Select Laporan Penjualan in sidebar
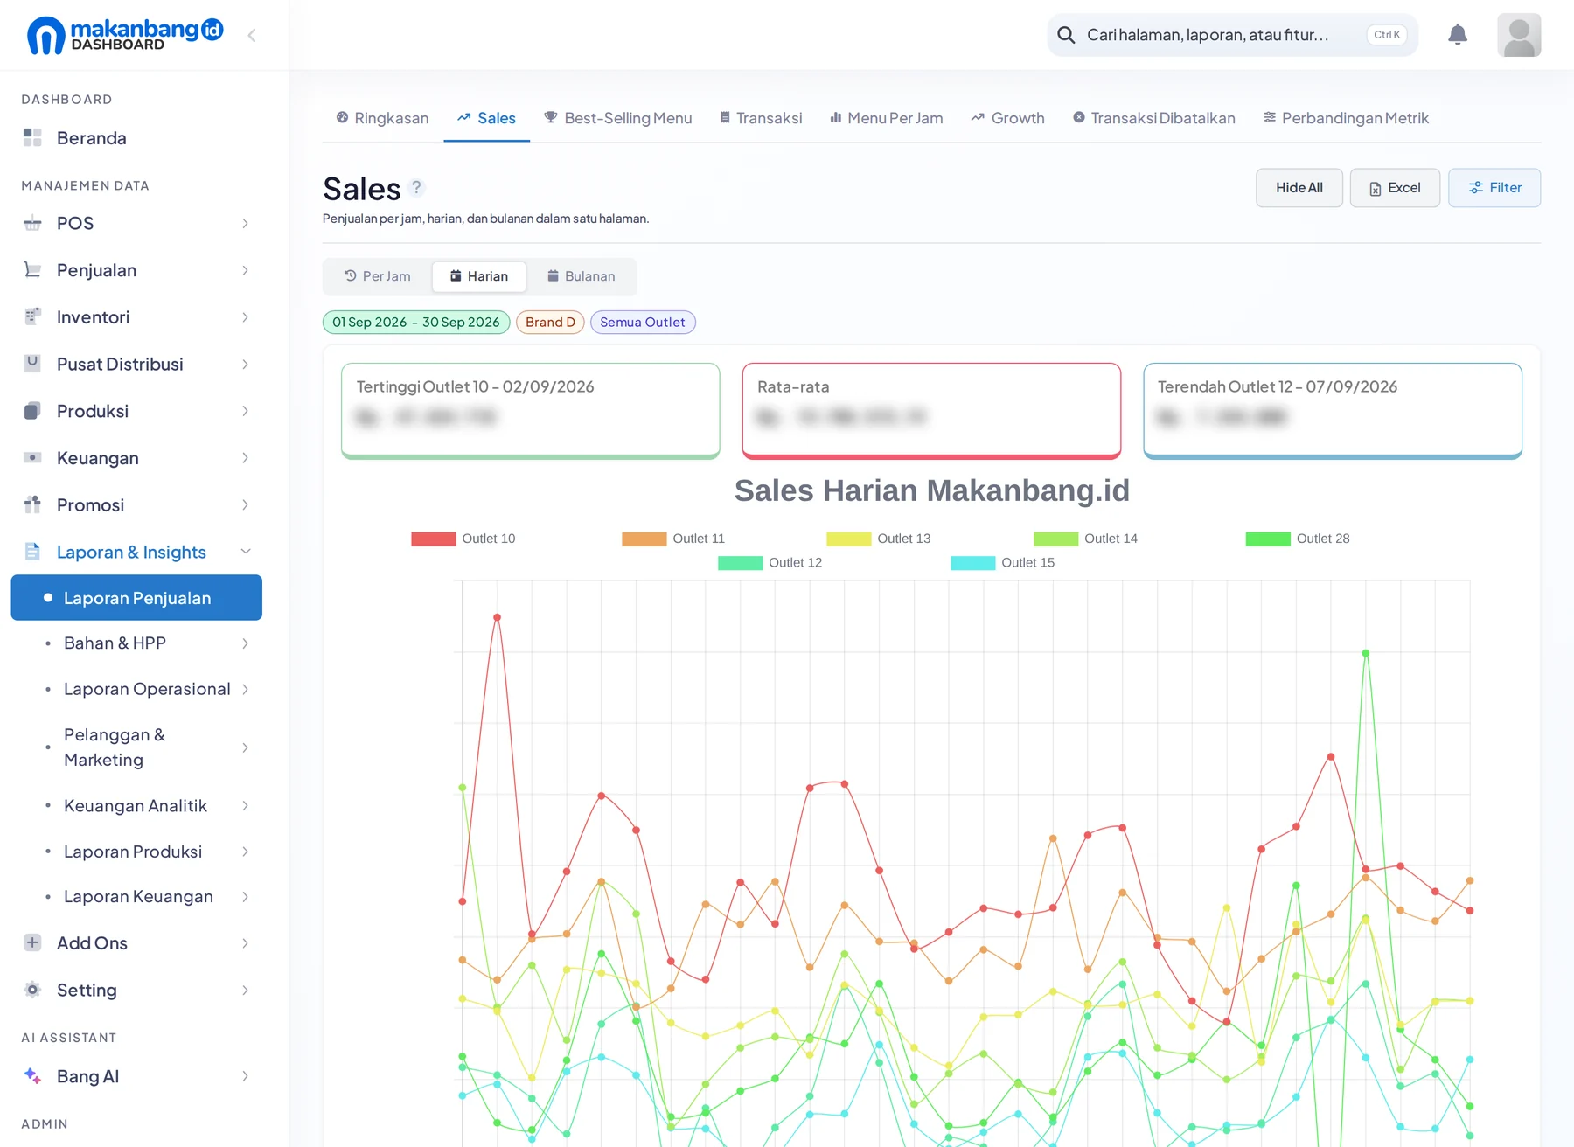This screenshot has width=1574, height=1147. [x=136, y=598]
